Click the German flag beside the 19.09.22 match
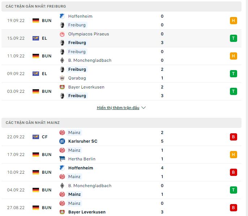 coord(36,21)
